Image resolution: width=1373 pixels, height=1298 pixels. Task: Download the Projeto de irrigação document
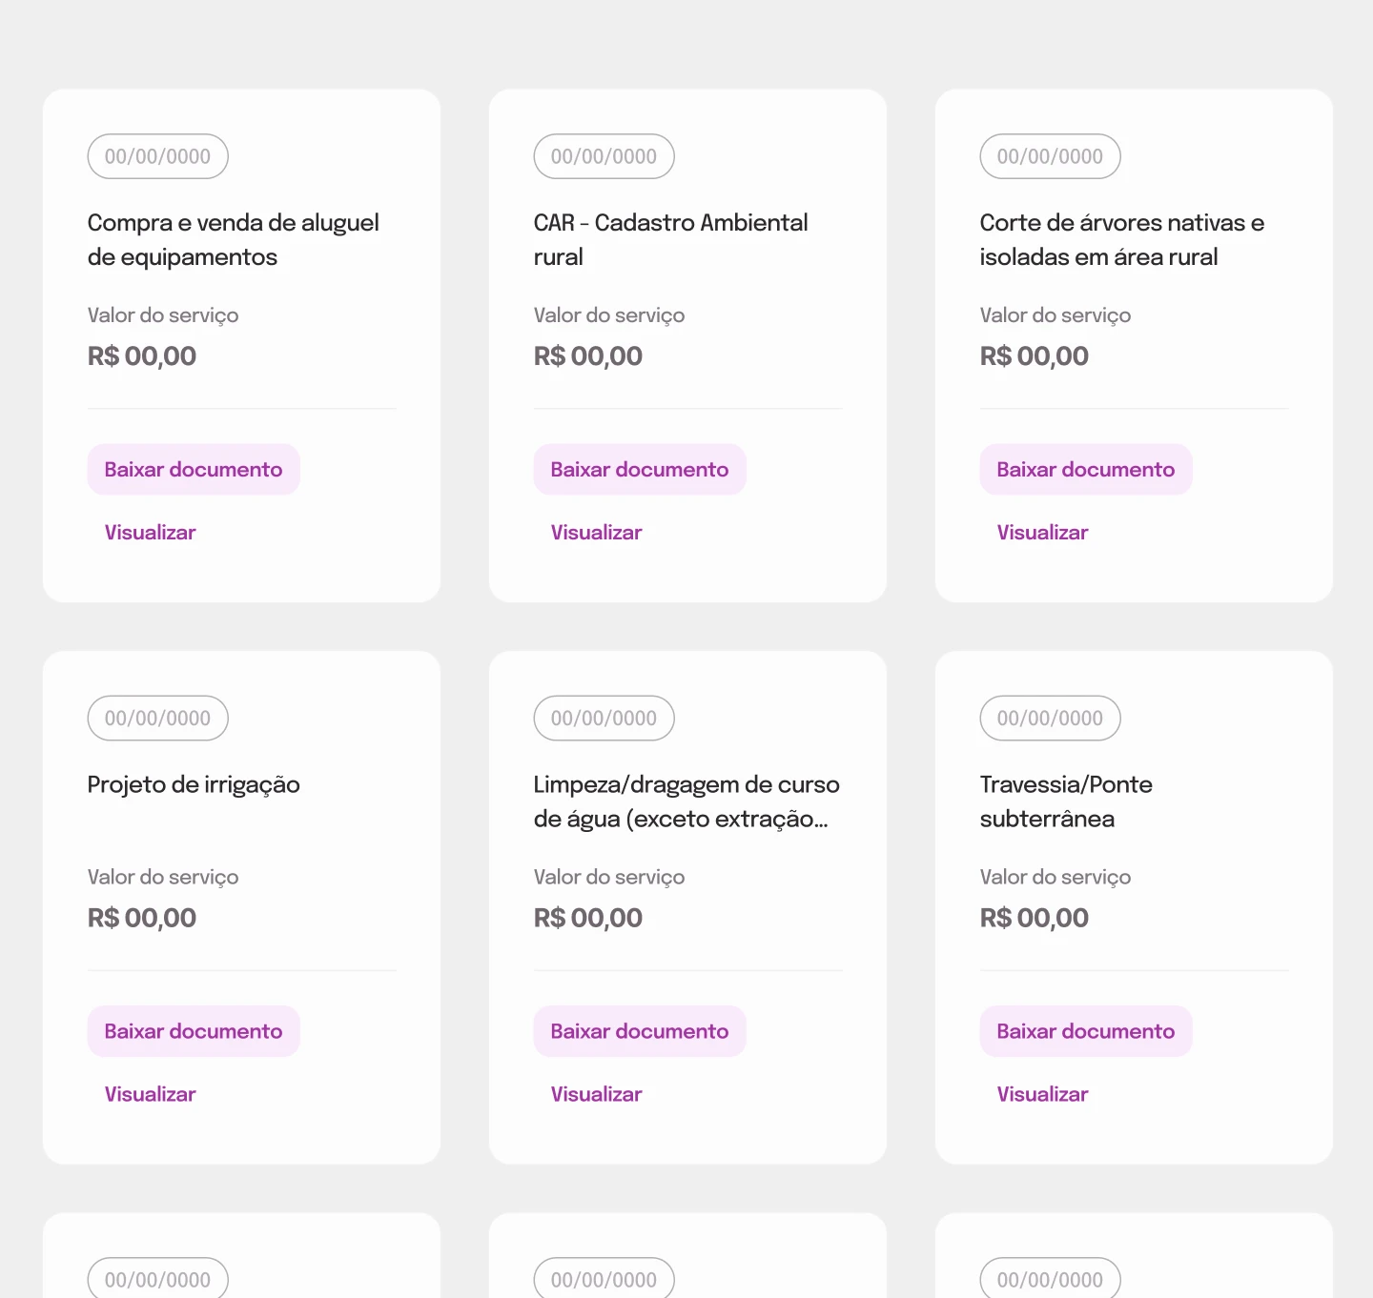[x=194, y=1031]
